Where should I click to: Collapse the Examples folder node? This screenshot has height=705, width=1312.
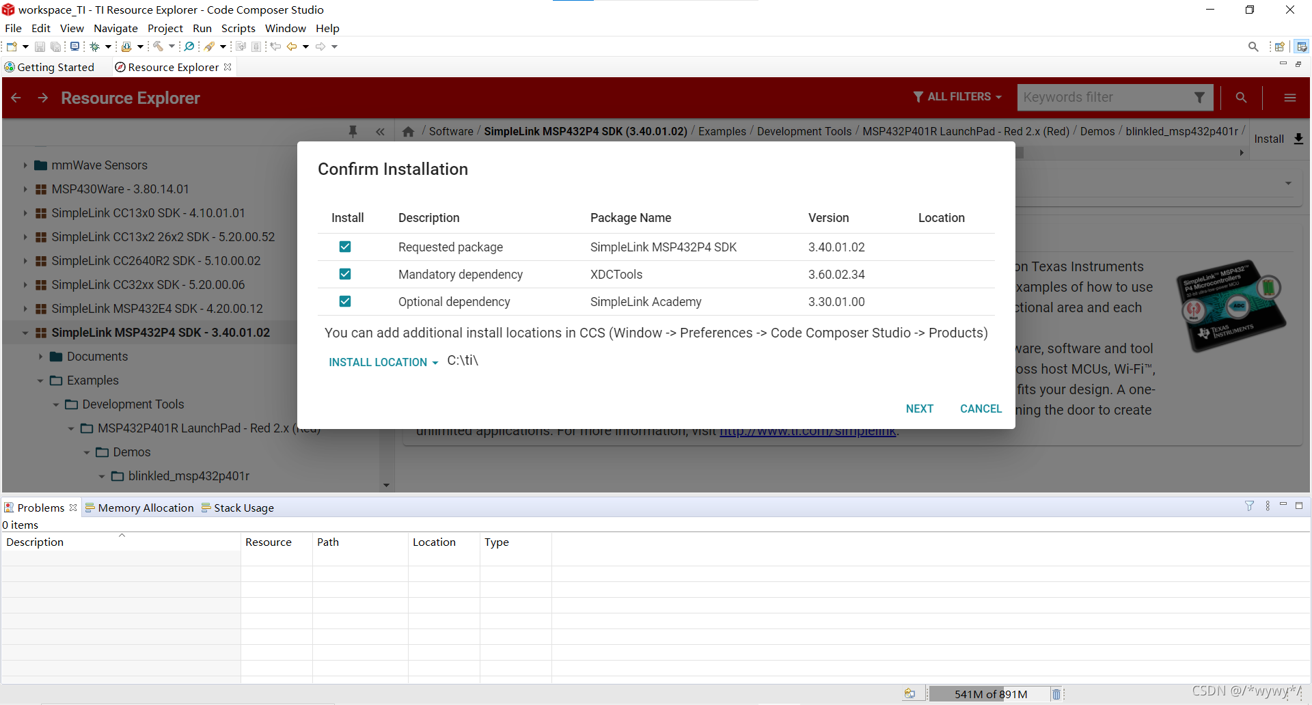(40, 381)
